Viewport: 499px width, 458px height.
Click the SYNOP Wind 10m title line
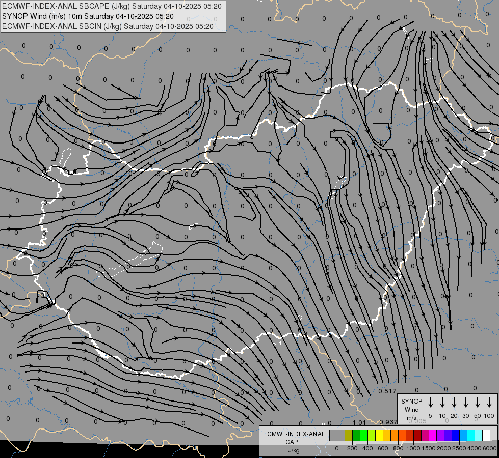(88, 16)
